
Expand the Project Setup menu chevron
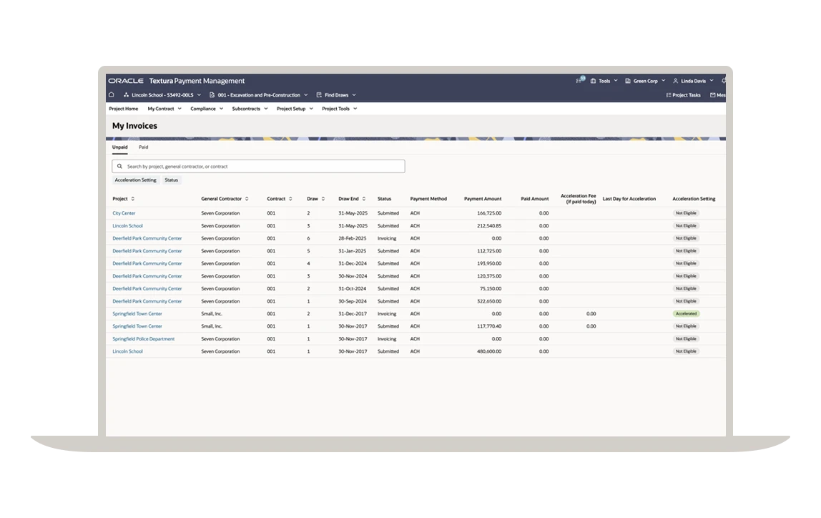(310, 109)
